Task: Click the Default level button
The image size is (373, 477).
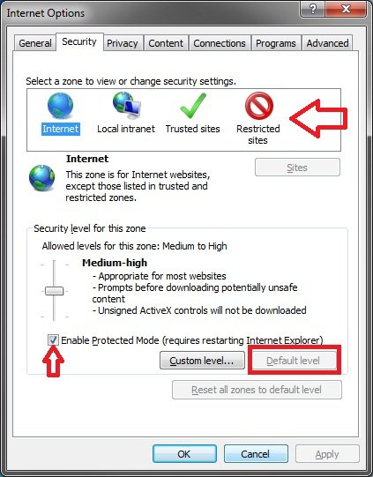Action: pos(294,361)
